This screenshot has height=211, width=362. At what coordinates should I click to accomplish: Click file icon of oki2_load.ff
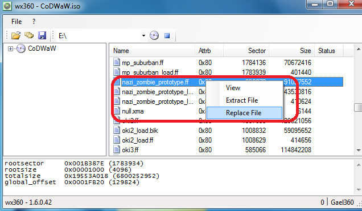117,140
